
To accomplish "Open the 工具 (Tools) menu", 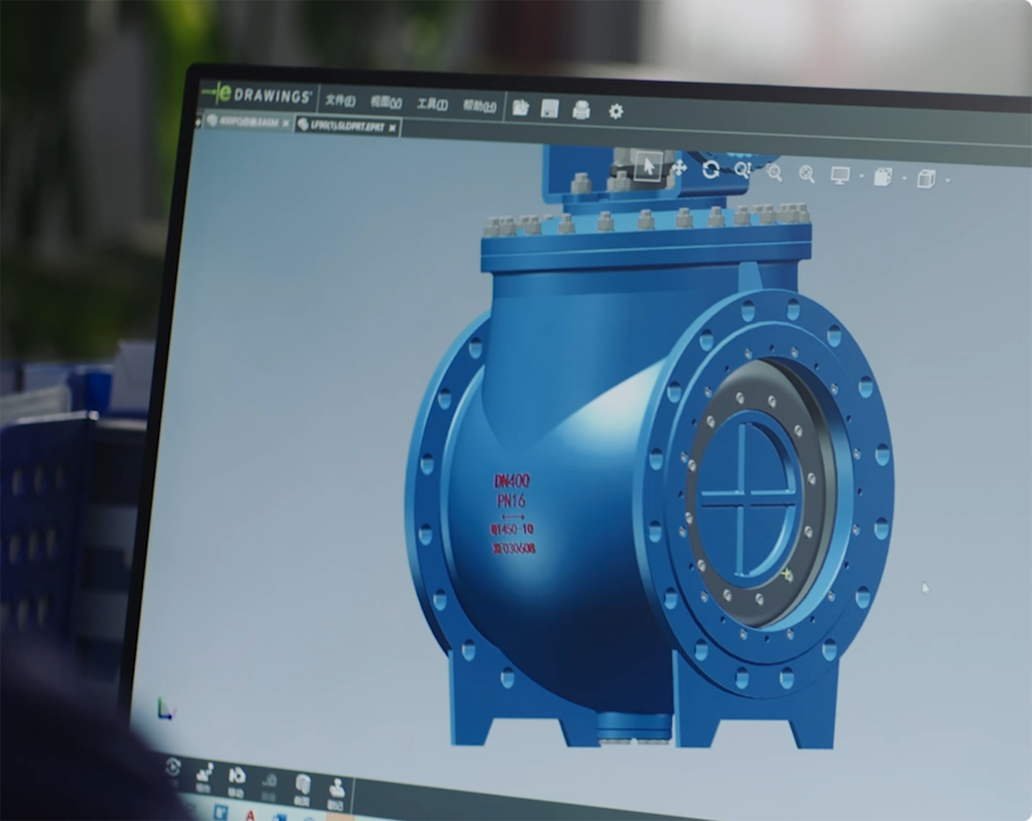I will (x=432, y=104).
